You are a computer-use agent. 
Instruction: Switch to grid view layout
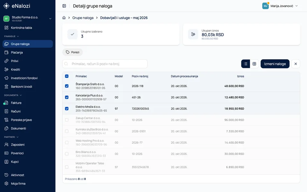(254, 64)
